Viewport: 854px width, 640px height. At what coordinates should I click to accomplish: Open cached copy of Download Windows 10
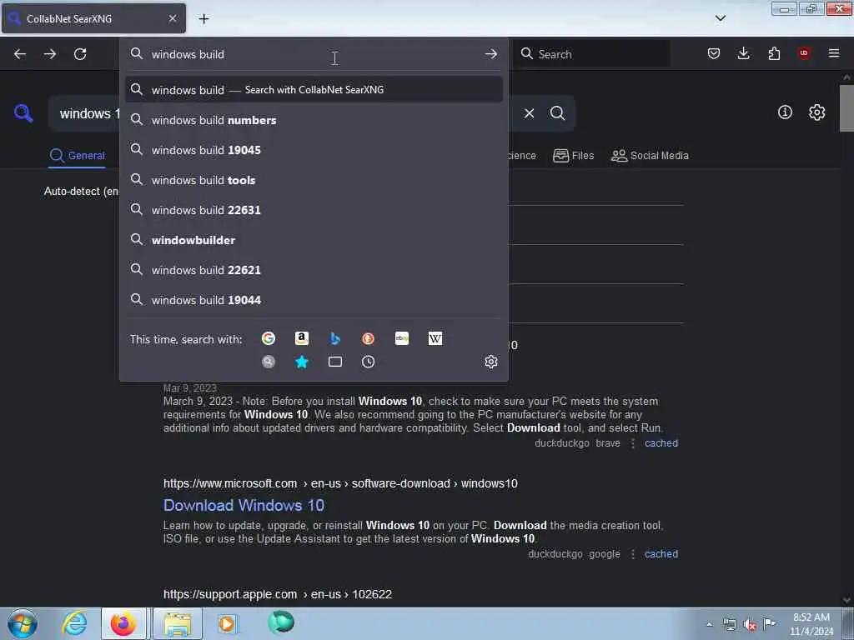[x=661, y=554]
